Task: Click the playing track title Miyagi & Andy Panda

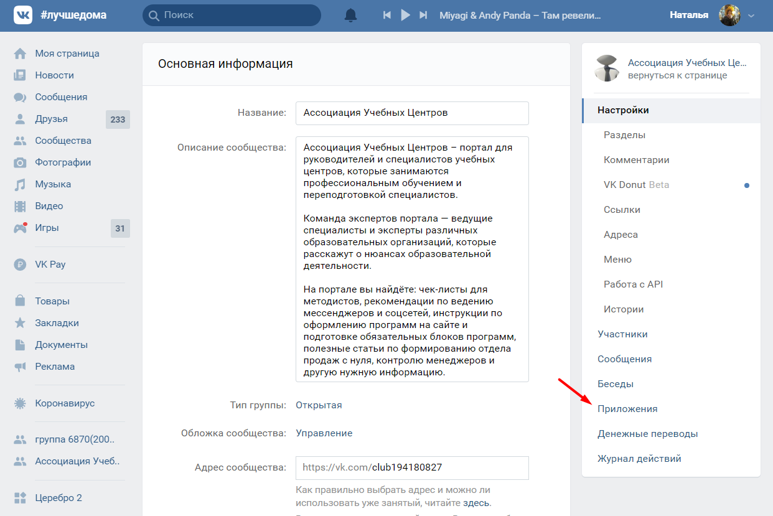Action: click(520, 15)
